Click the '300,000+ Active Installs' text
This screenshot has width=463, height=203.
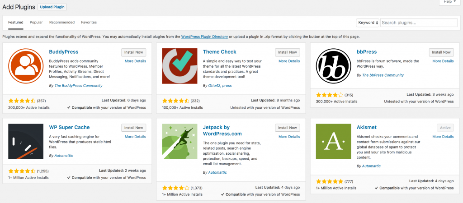click(x=336, y=101)
